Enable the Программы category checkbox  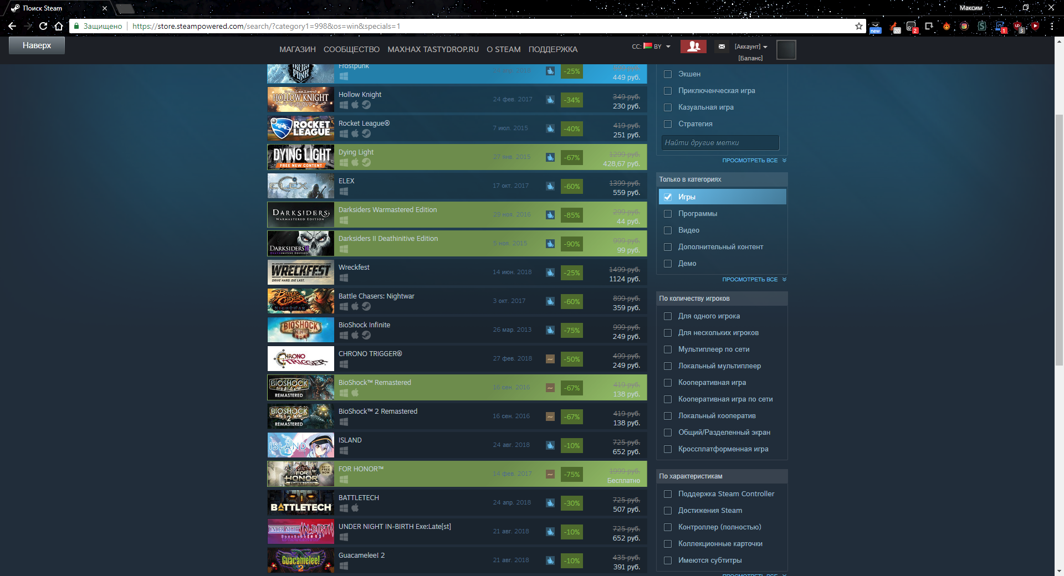click(668, 214)
